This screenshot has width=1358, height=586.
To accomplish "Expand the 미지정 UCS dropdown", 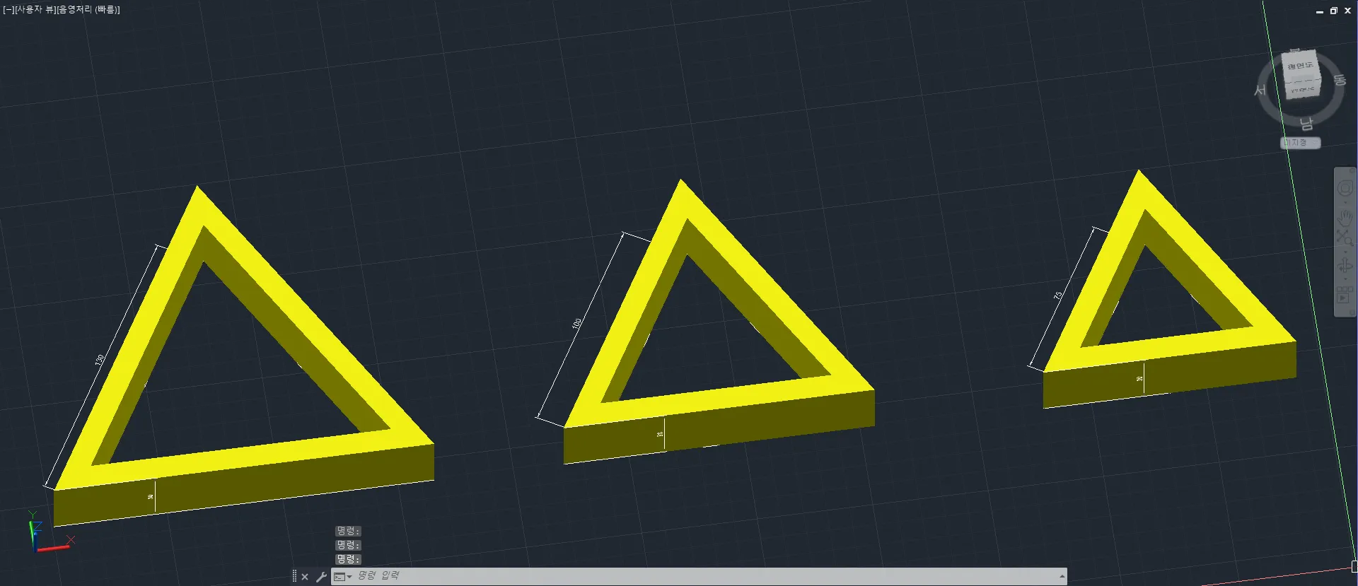I will [1300, 143].
